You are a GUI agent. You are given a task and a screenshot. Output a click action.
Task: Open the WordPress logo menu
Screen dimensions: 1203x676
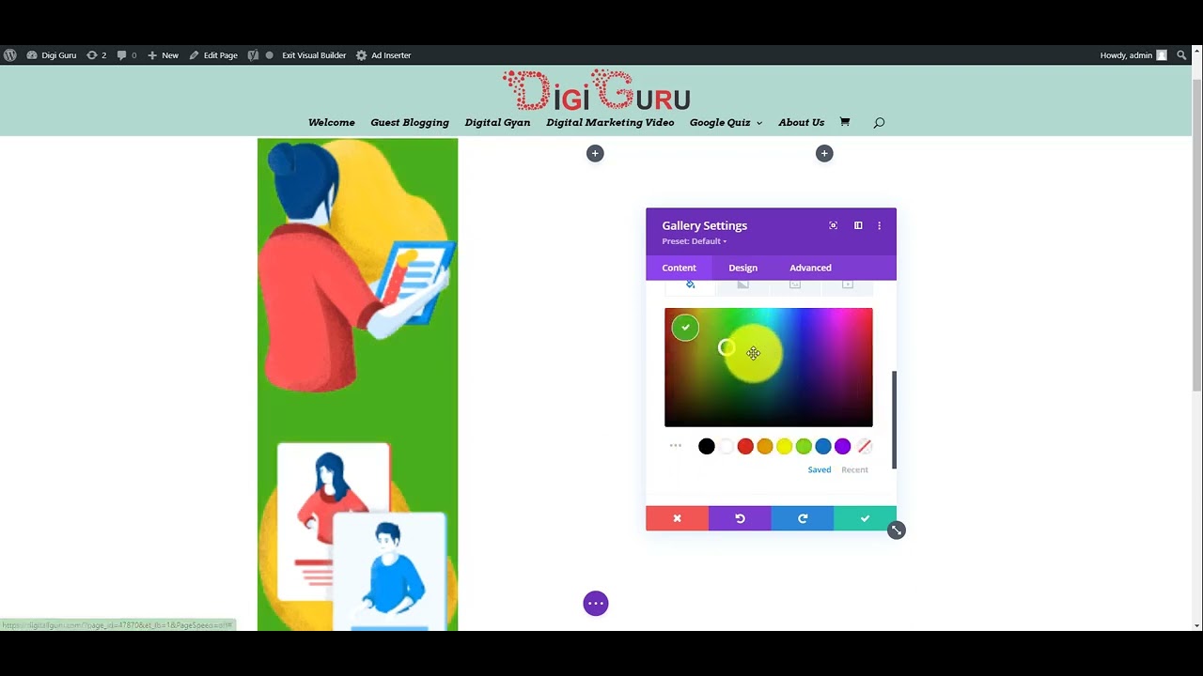click(x=9, y=55)
